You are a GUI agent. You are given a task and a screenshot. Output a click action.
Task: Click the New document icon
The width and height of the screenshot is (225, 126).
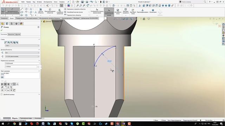pos(73,2)
